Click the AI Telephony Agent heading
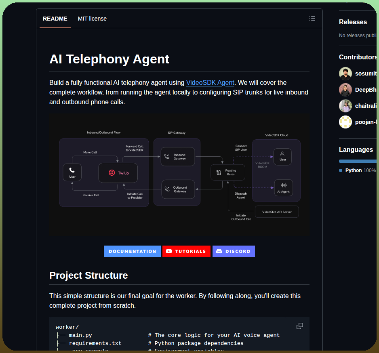The width and height of the screenshot is (379, 353). tap(109, 59)
